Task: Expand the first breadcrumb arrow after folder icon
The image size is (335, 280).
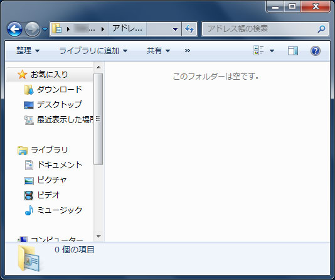Action: coord(68,29)
